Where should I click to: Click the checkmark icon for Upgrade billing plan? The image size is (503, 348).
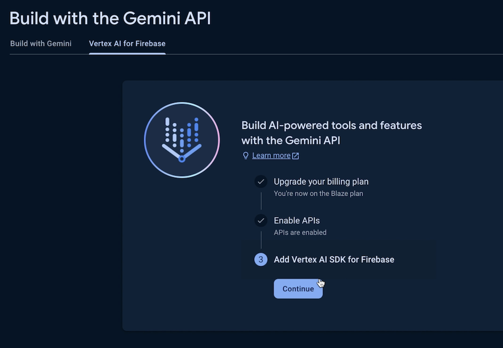[x=261, y=182]
